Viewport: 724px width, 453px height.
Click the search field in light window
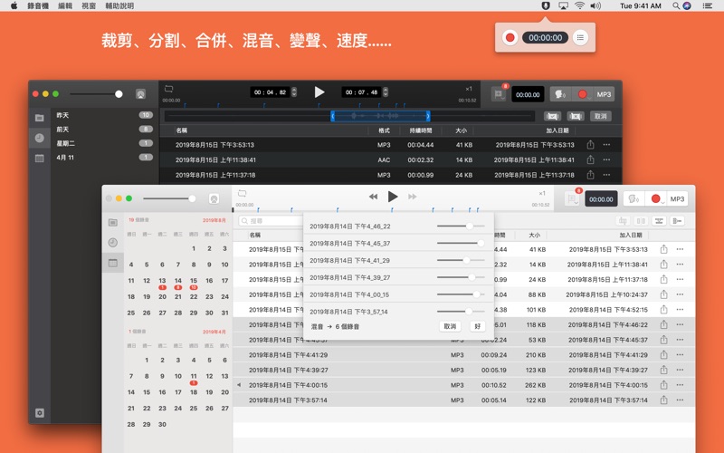tap(271, 221)
